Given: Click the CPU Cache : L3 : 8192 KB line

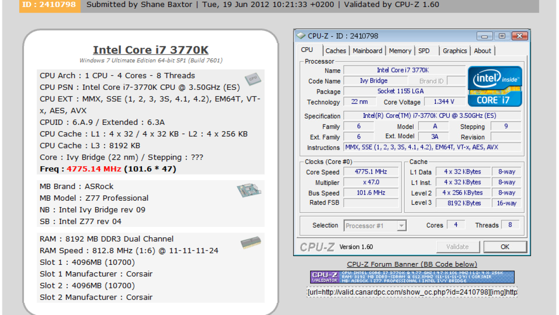Looking at the screenshot, I should [90, 146].
